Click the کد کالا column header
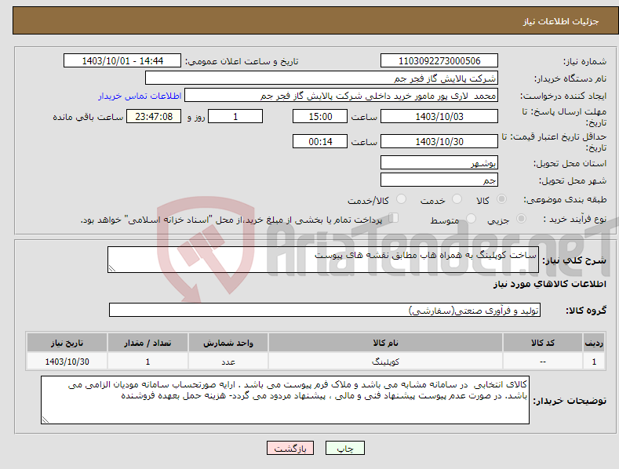The width and height of the screenshot is (619, 469). pos(543,343)
